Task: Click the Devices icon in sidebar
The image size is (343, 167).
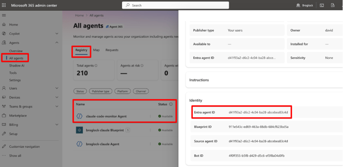Action: click(x=4, y=97)
